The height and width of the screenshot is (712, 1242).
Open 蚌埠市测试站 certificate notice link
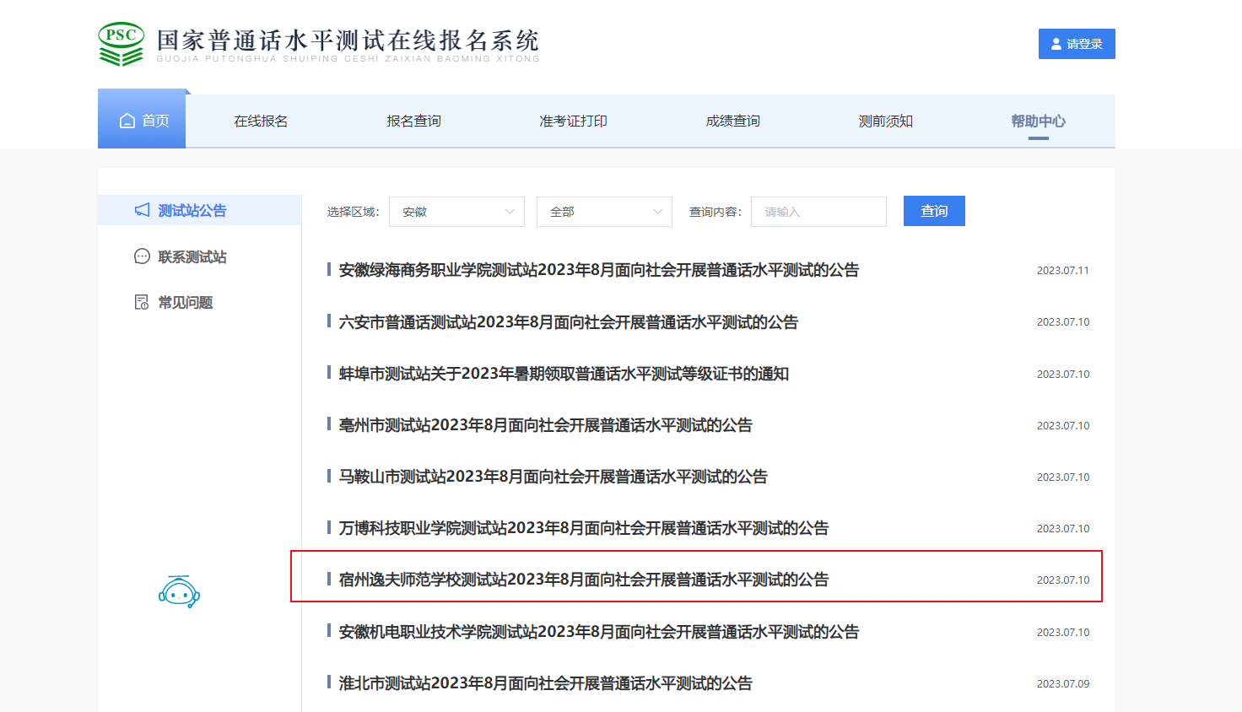point(564,374)
